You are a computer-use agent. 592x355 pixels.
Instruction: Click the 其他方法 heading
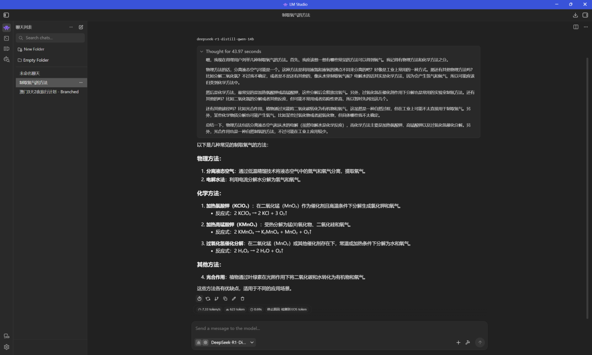209,265
